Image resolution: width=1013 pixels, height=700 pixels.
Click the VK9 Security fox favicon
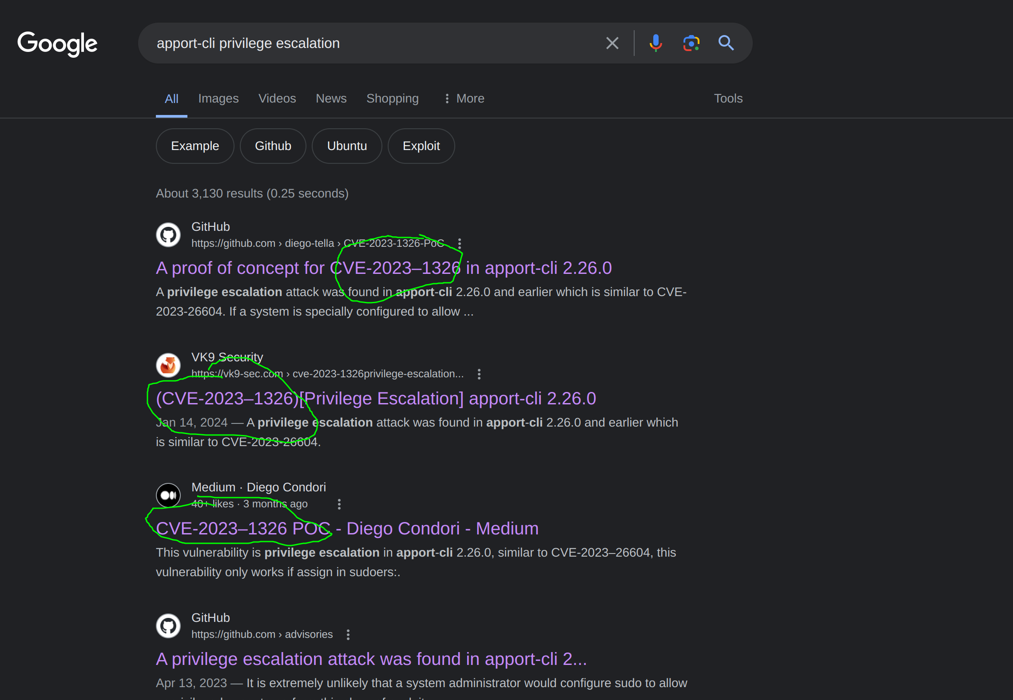tap(168, 365)
